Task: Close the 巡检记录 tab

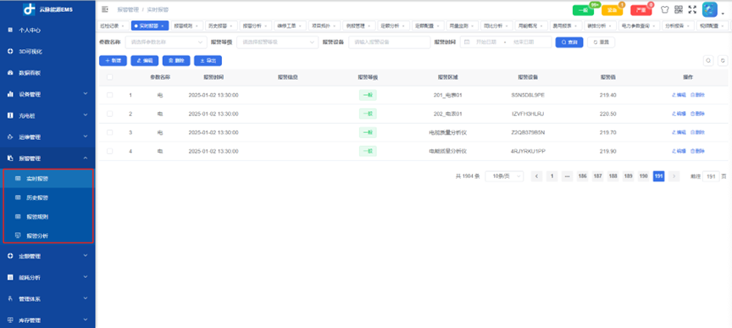Action: 122,26
